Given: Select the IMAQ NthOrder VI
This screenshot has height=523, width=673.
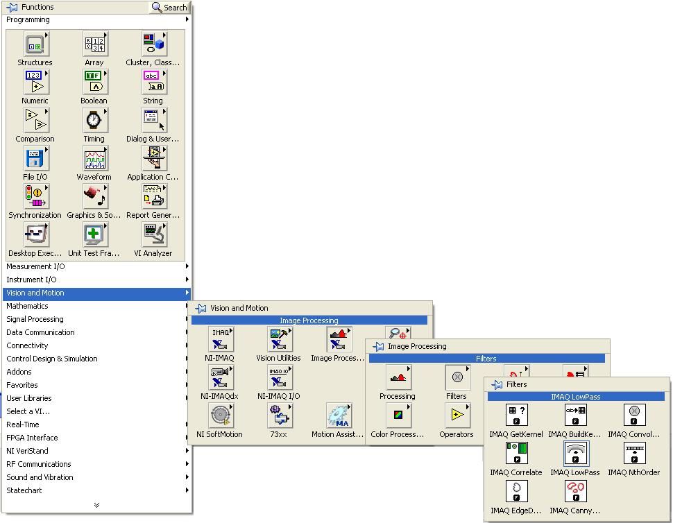Looking at the screenshot, I should 634,454.
